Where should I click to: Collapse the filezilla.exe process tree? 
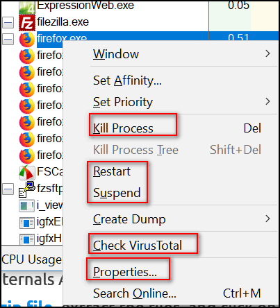8,23
